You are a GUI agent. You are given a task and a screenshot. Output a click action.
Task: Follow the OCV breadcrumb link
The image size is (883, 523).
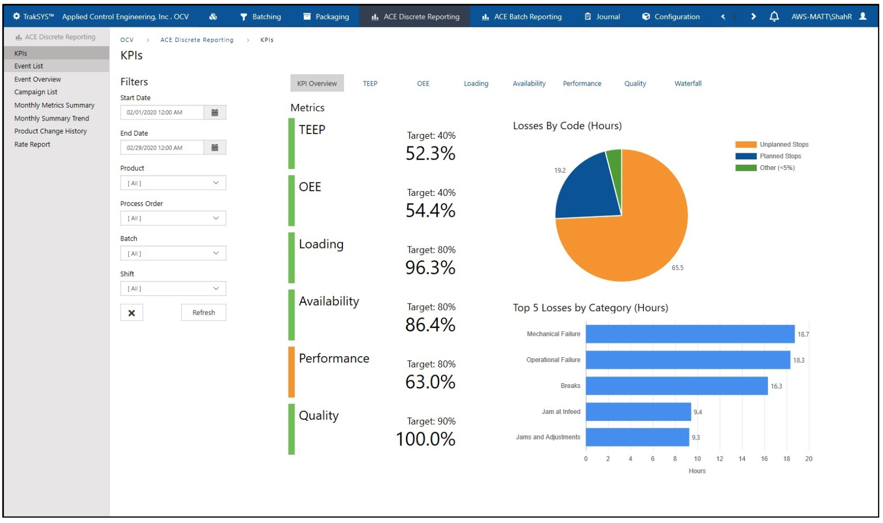[127, 40]
